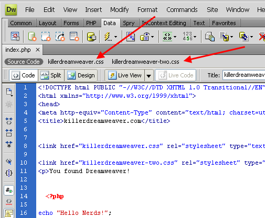Expand the Recordset Paging dropdown arrow

tap(175, 37)
